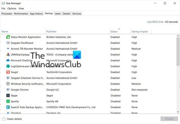Click TechSmith Corporation publisher cell
This screenshot has height=124, width=180.
point(59,72)
